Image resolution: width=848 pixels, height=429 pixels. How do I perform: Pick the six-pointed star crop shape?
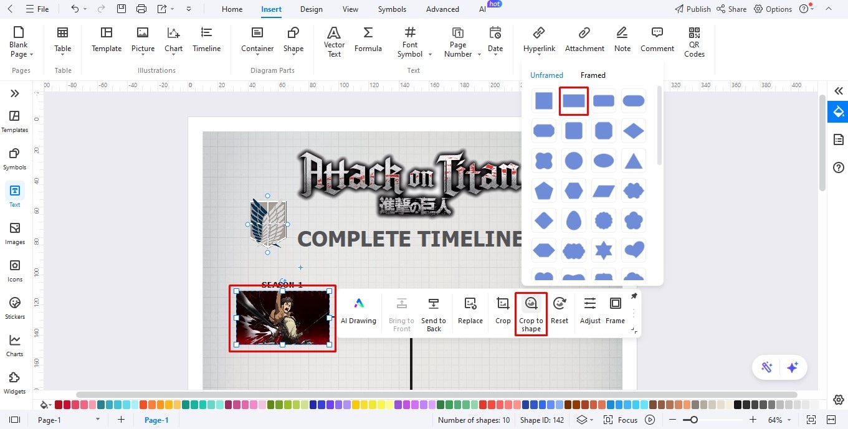click(604, 250)
